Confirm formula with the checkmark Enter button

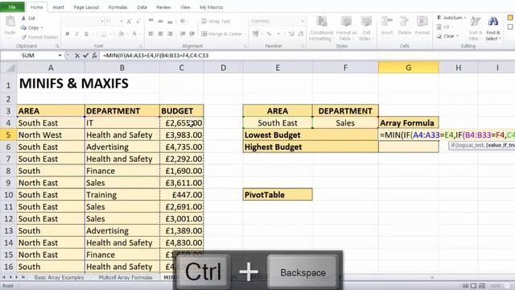tap(85, 56)
